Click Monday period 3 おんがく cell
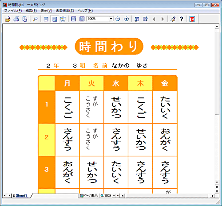 coord(67,172)
